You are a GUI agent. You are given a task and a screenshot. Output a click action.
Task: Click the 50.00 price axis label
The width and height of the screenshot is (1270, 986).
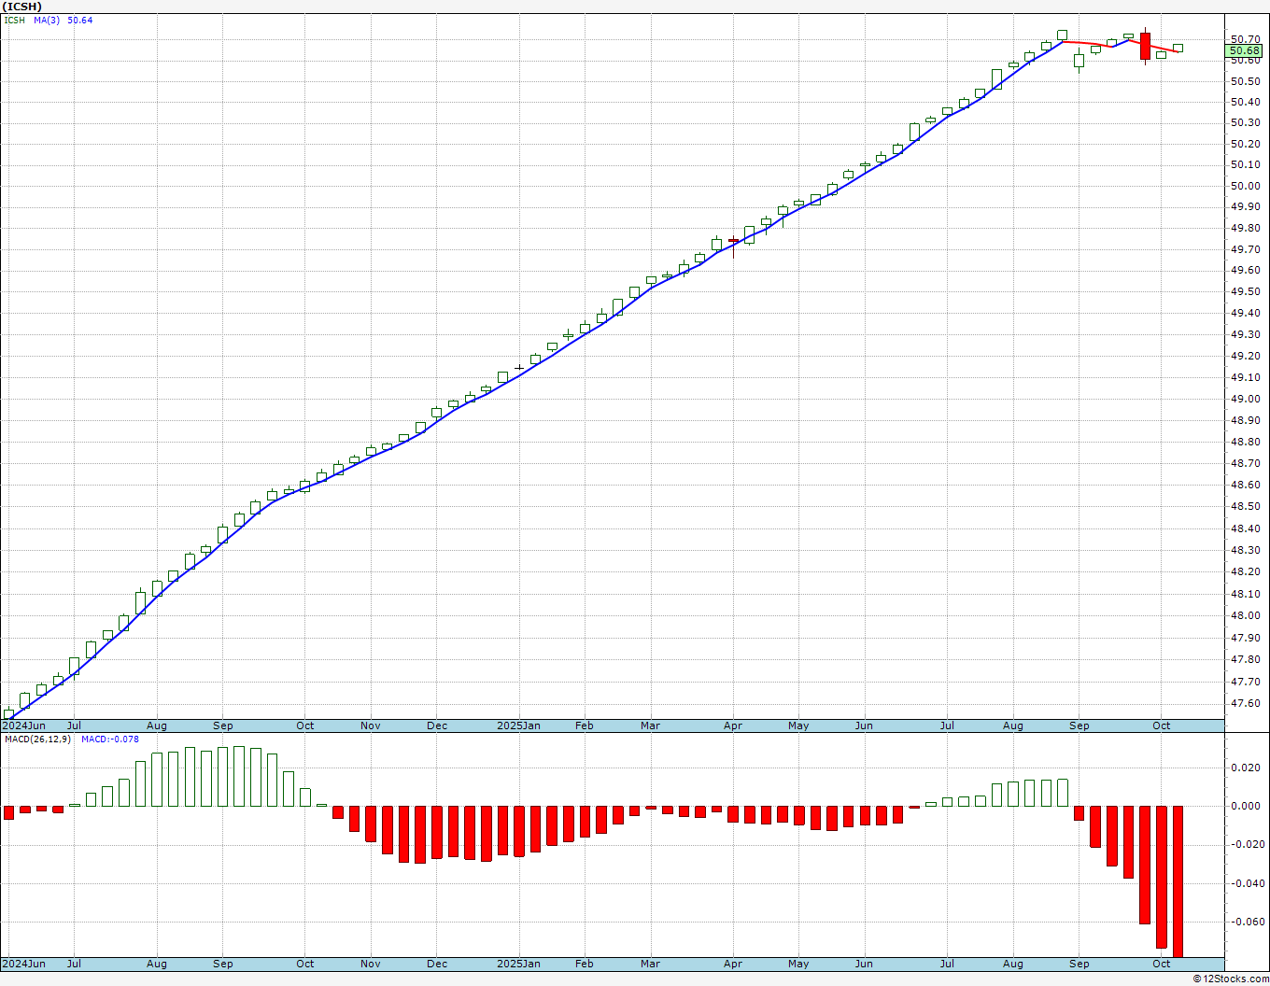1245,186
